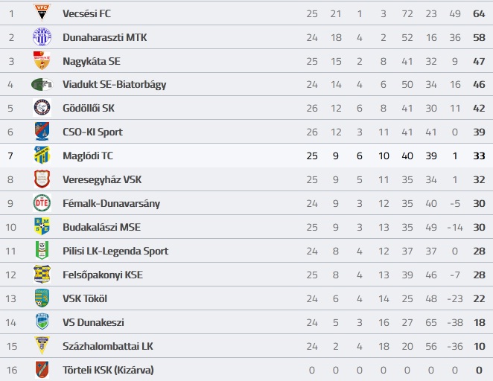This screenshot has height=381, width=493.
Task: Click the Dunaharaszti MTK striped crest
Action: [42, 37]
